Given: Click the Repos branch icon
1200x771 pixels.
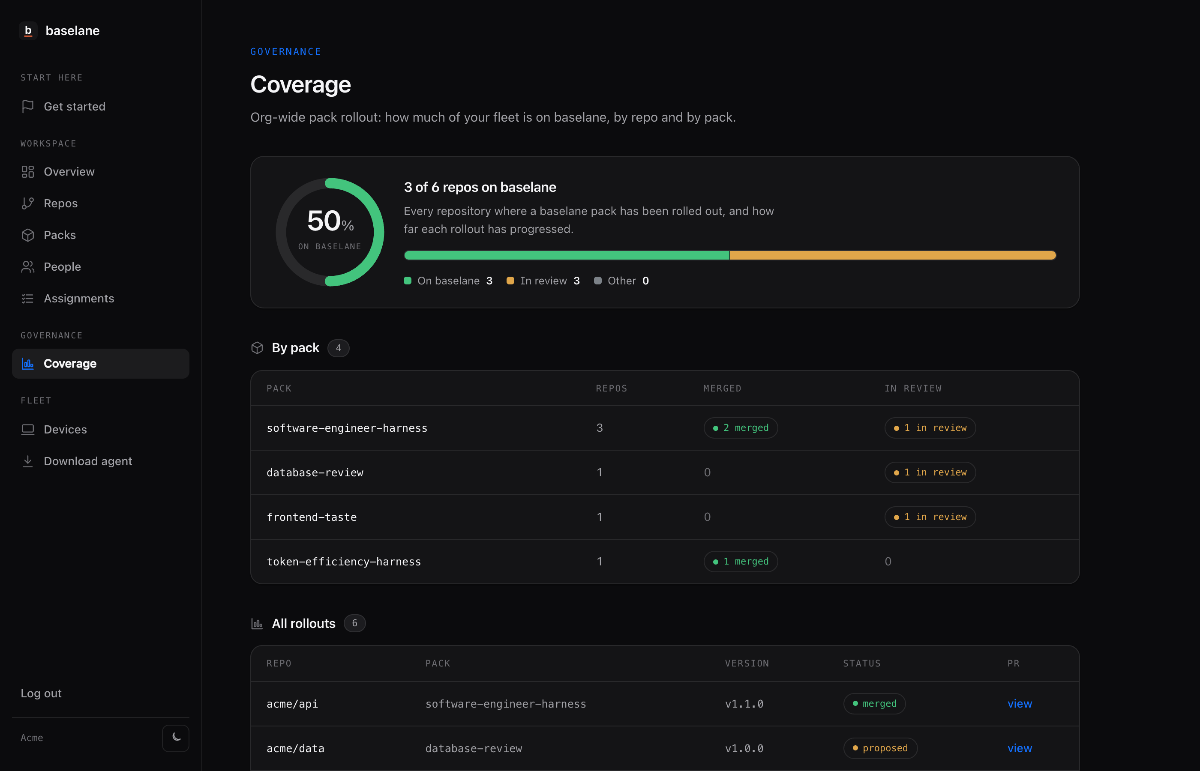Looking at the screenshot, I should tap(27, 203).
